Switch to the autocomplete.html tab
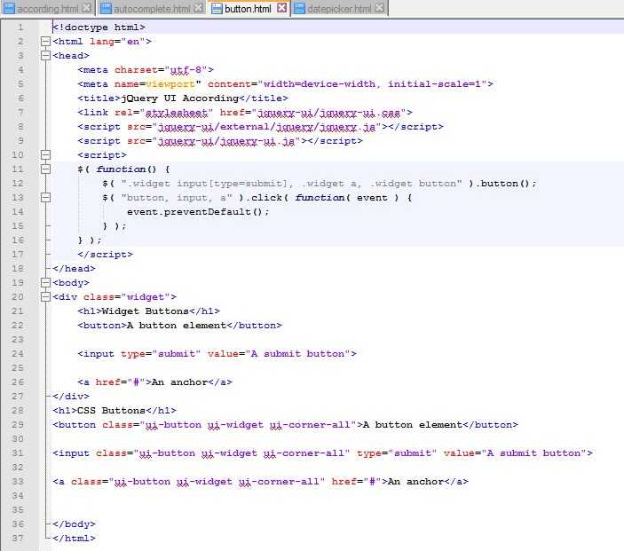This screenshot has height=551, width=624. coord(153,8)
